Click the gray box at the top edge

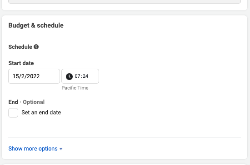click(x=125, y=2)
